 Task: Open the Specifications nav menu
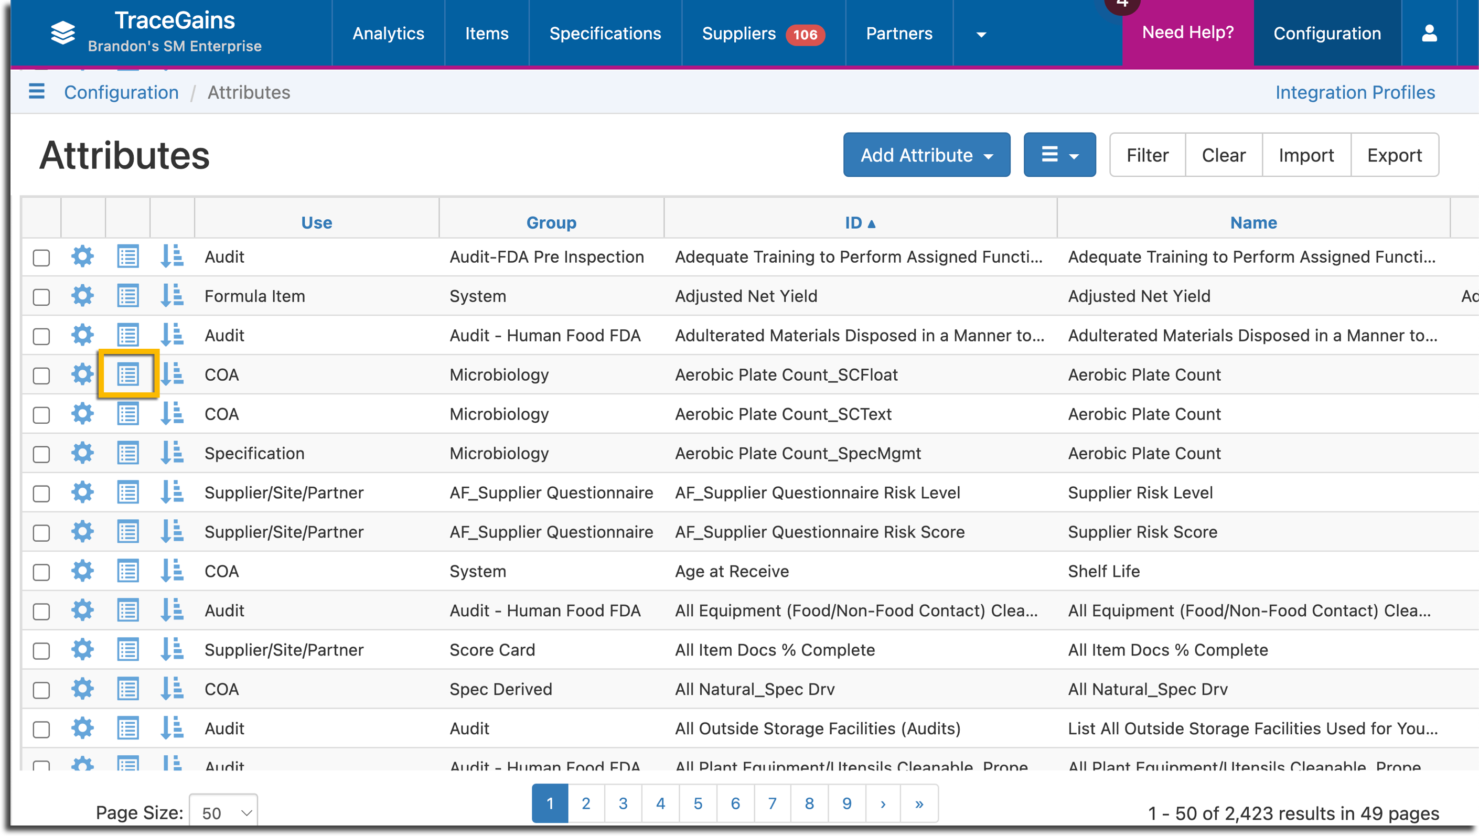click(x=605, y=33)
